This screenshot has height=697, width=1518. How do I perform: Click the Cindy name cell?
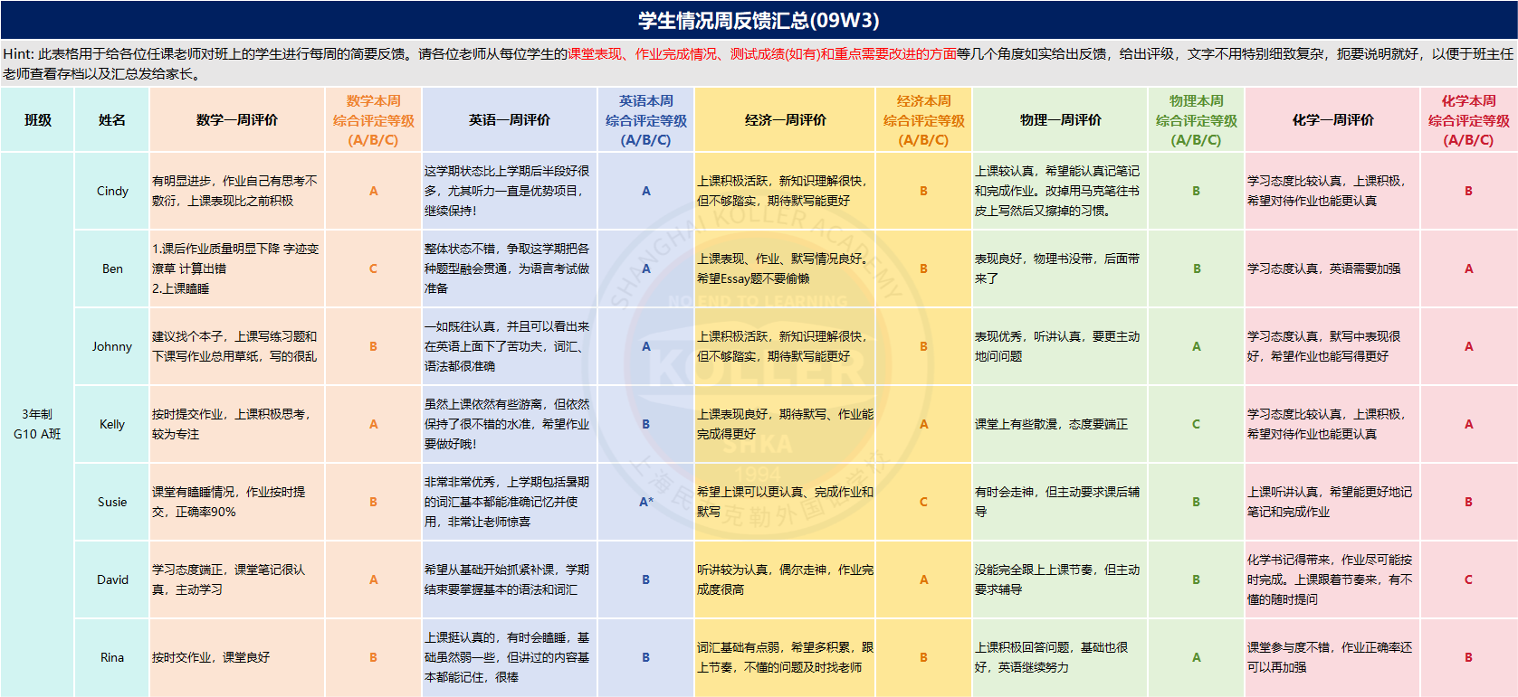coord(112,191)
